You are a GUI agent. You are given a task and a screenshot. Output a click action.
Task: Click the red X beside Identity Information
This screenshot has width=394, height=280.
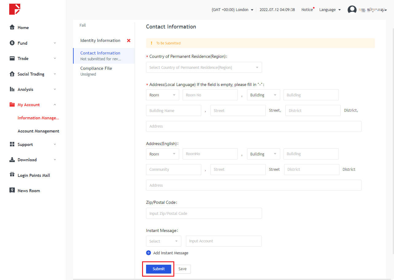(x=129, y=41)
